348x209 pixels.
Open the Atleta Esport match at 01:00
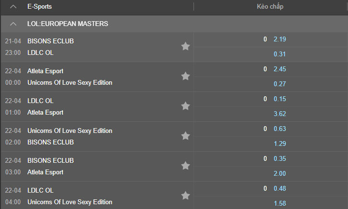coord(45,112)
